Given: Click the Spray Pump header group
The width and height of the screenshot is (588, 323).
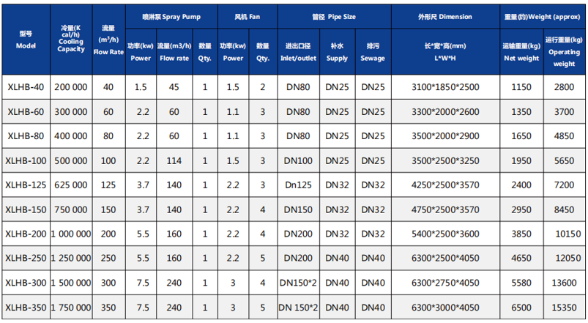Looking at the screenshot, I should (x=172, y=17).
